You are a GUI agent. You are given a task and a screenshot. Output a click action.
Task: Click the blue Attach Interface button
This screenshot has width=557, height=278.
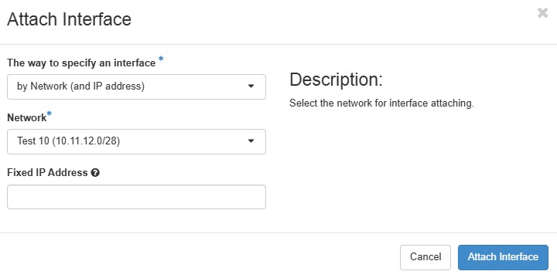click(503, 257)
